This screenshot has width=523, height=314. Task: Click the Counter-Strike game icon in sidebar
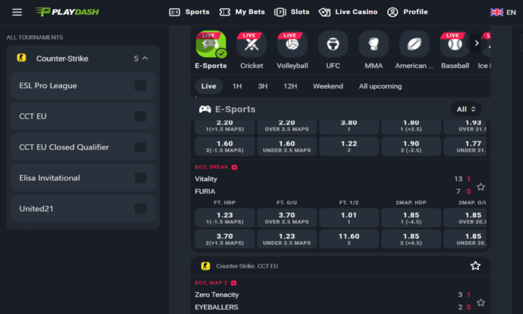(x=22, y=58)
